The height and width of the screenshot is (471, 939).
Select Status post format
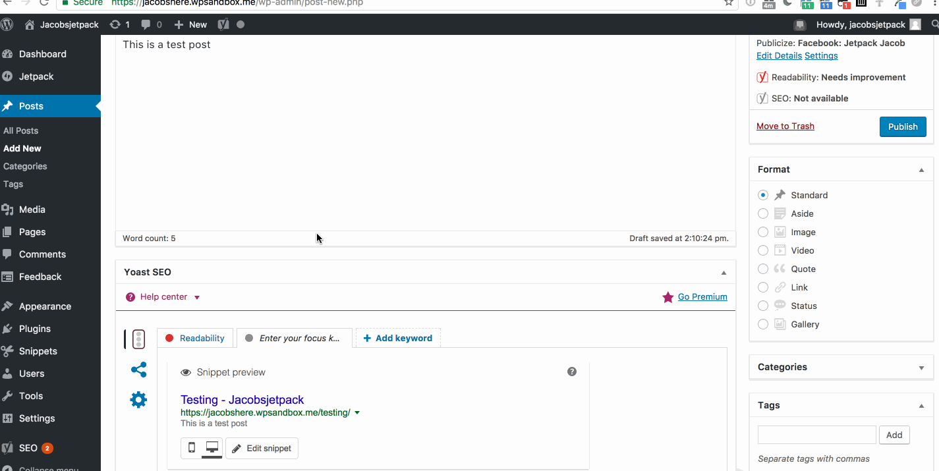point(763,306)
